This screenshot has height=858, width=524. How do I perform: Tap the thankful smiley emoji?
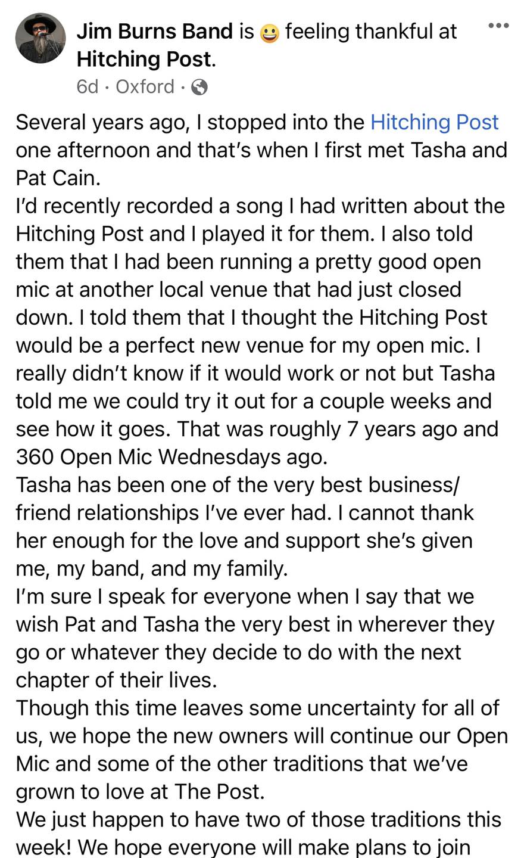point(270,33)
